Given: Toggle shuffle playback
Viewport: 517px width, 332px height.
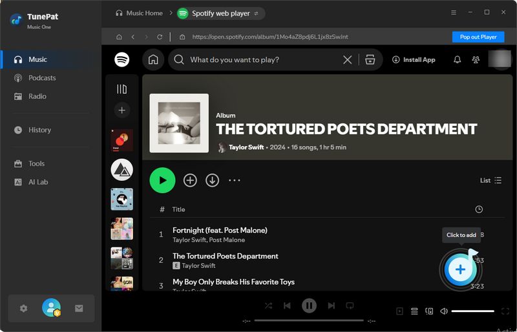Looking at the screenshot, I should [x=269, y=306].
